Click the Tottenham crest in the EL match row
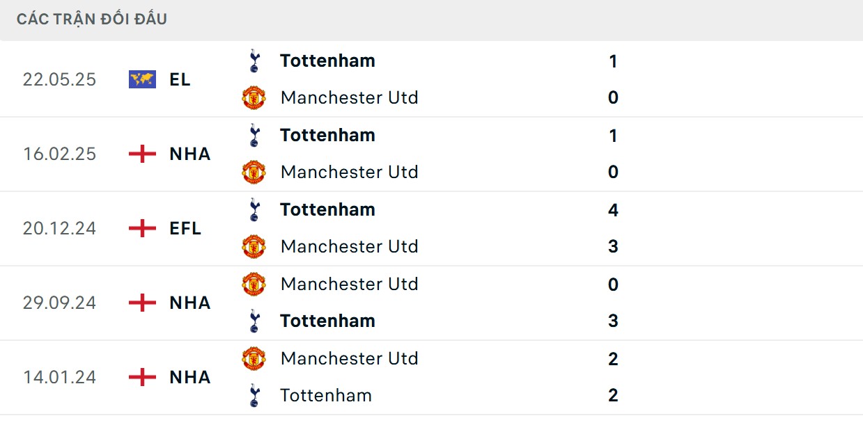The height and width of the screenshot is (432, 863). (x=254, y=60)
